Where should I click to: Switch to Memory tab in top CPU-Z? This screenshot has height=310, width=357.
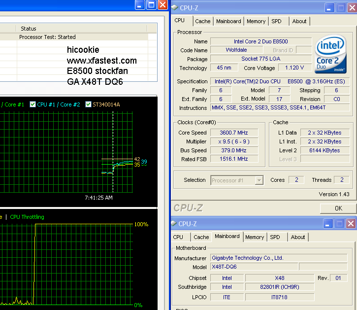[256, 21]
